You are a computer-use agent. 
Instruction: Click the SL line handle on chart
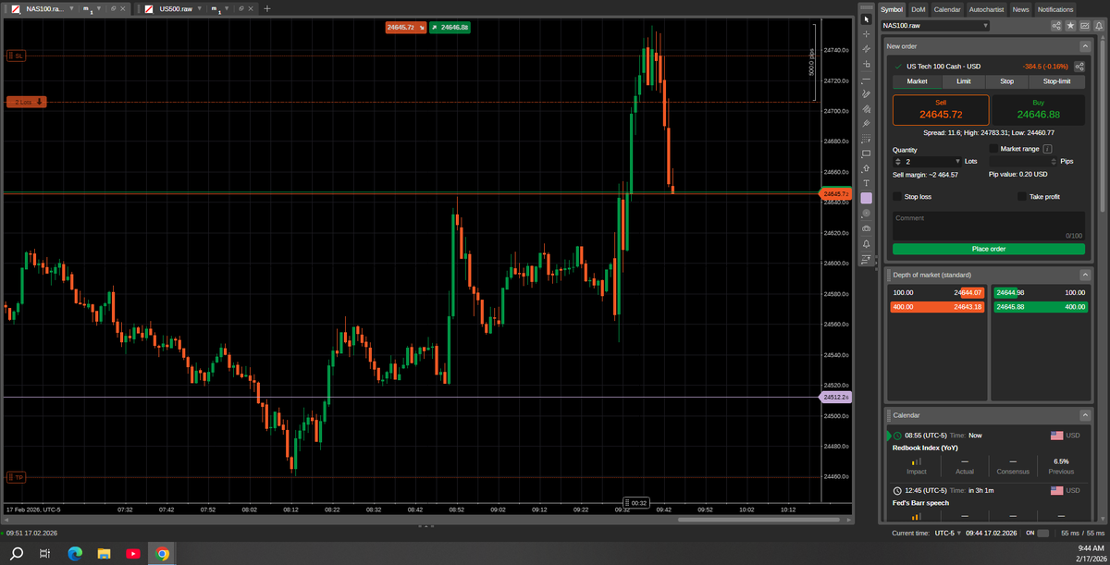point(16,56)
